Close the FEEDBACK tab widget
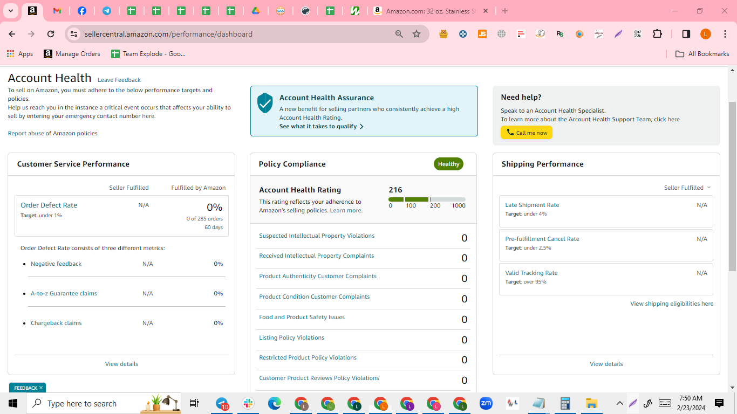 [x=41, y=388]
